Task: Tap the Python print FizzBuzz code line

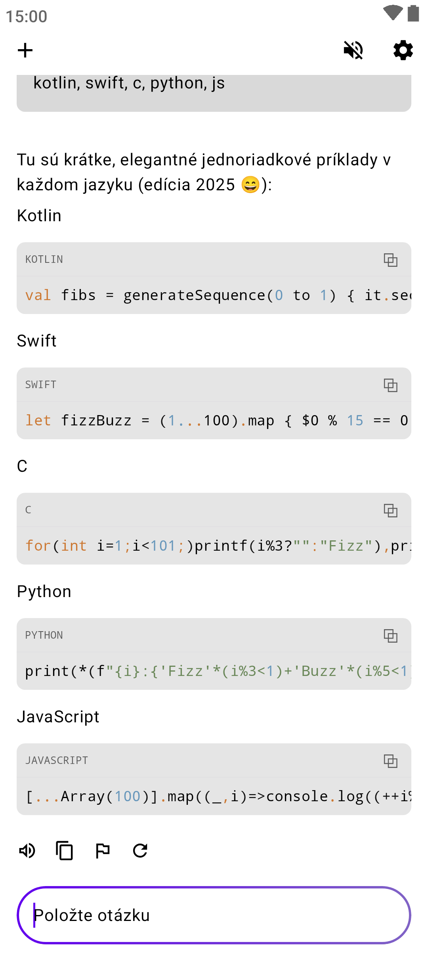Action: 214,671
